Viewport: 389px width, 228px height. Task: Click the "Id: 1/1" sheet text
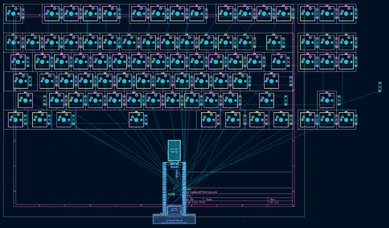[x=274, y=202]
